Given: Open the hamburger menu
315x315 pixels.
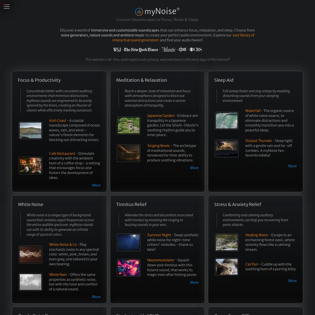Looking at the screenshot, I should click(6, 7).
